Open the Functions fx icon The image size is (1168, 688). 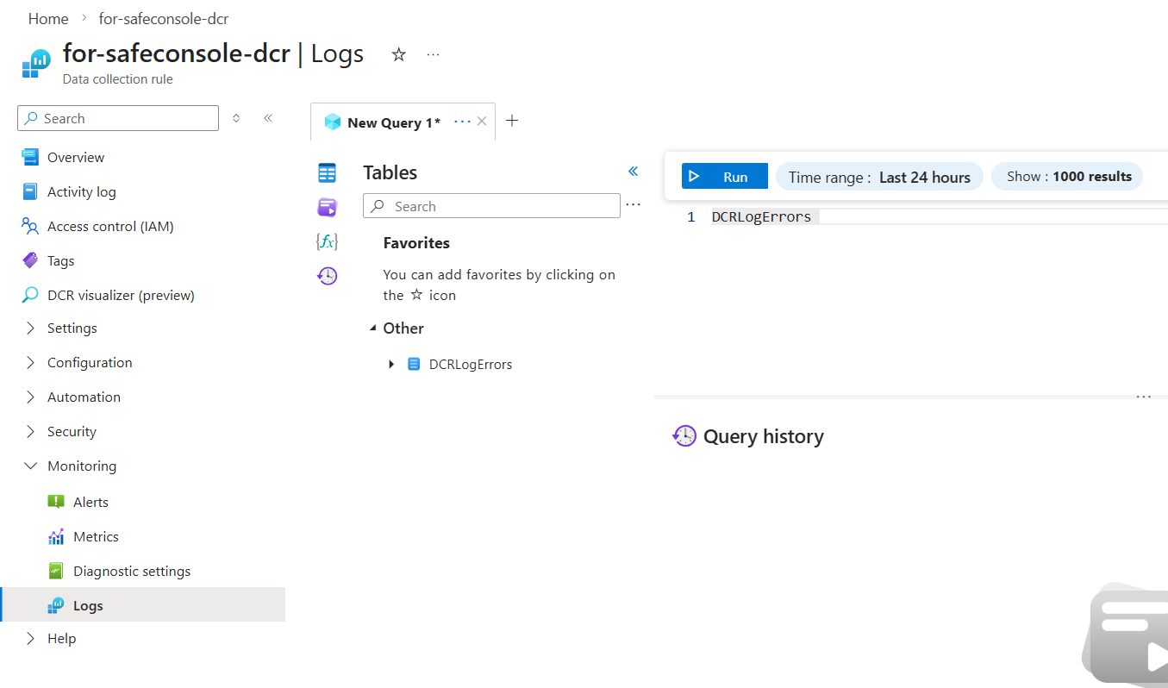tap(327, 241)
